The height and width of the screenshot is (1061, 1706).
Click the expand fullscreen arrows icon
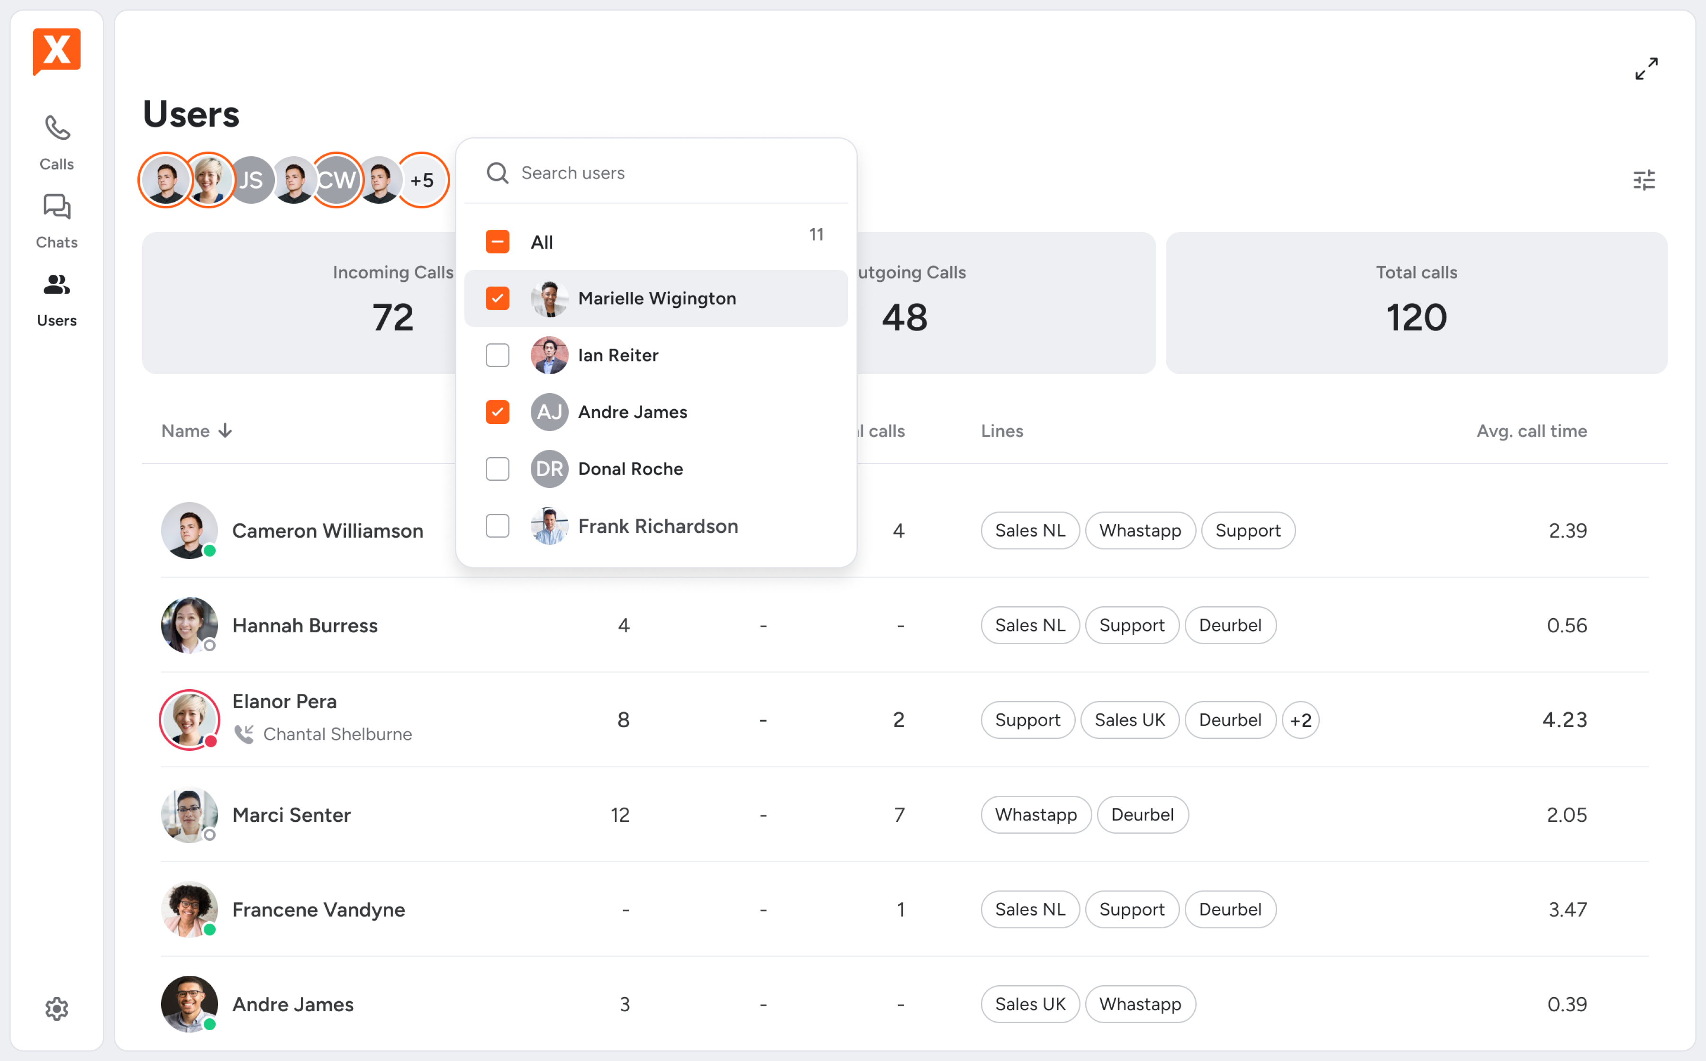click(1646, 69)
